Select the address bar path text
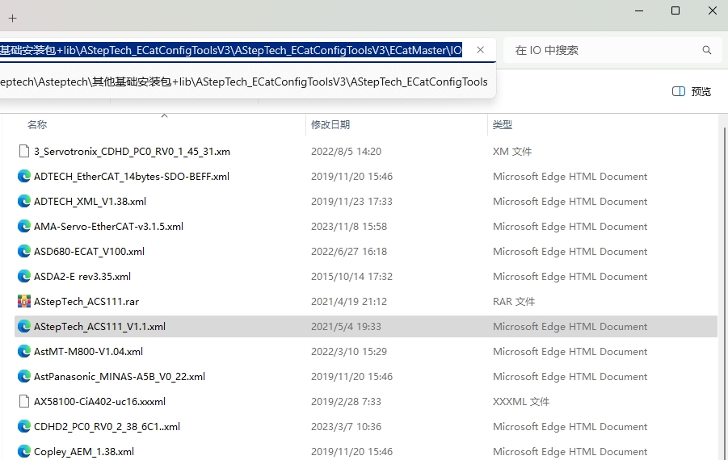728x460 pixels. tap(231, 50)
